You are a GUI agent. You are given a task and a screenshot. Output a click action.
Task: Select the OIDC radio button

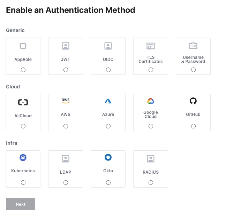tap(108, 70)
